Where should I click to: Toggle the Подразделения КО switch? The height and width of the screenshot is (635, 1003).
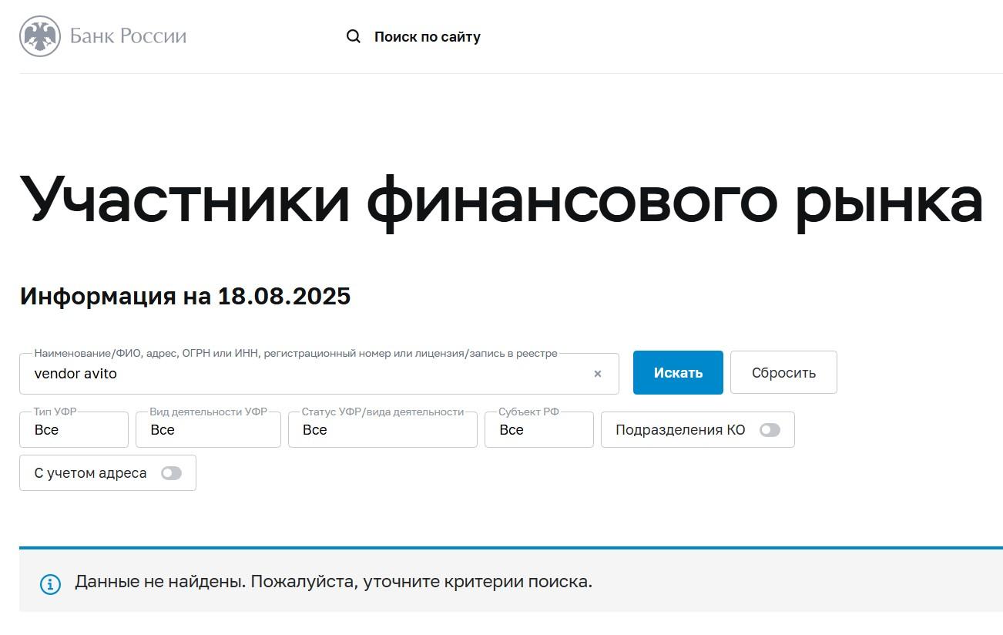[770, 430]
